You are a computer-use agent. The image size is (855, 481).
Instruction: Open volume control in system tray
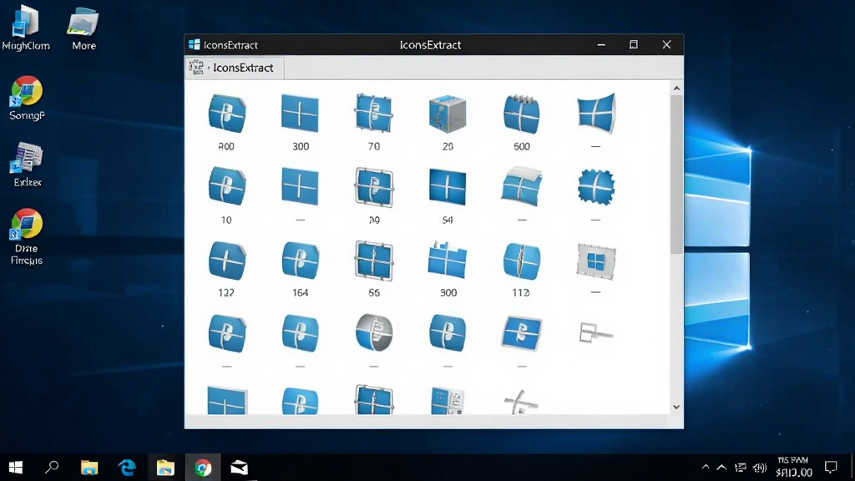pyautogui.click(x=760, y=468)
